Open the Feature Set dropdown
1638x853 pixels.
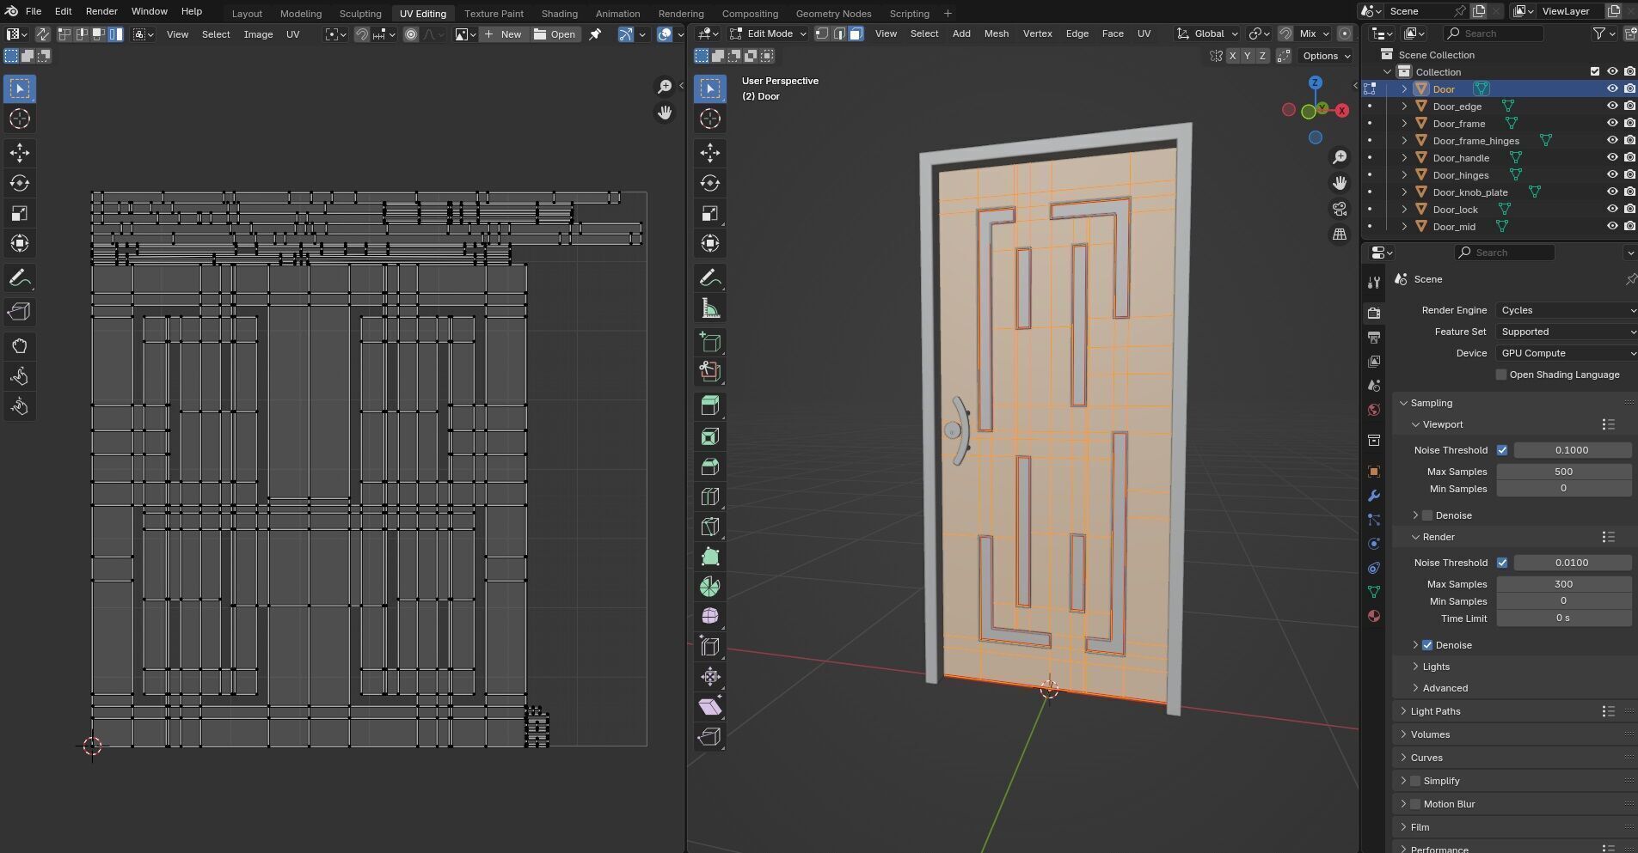coord(1567,332)
